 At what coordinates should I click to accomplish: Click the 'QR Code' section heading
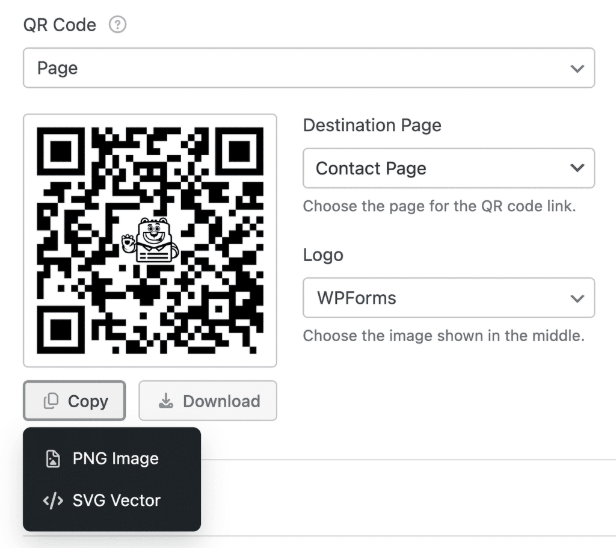click(60, 25)
